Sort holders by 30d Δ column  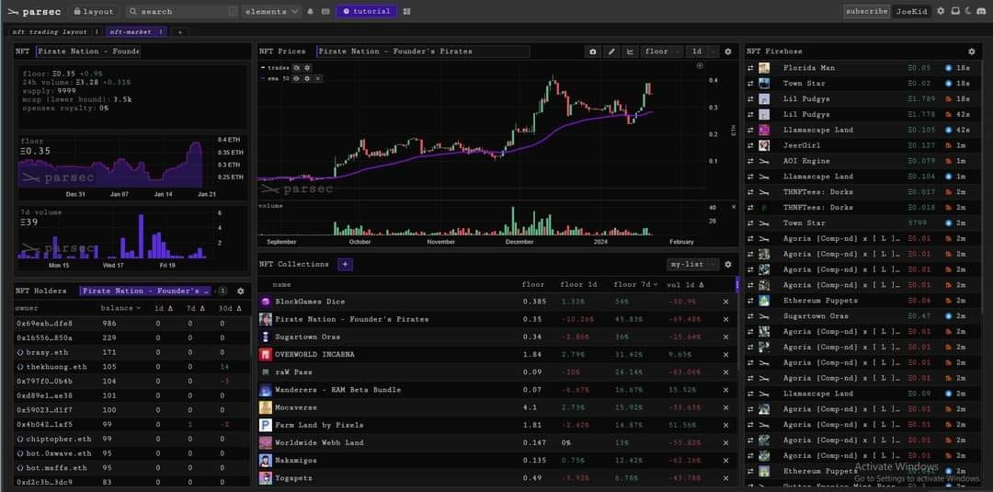(231, 308)
